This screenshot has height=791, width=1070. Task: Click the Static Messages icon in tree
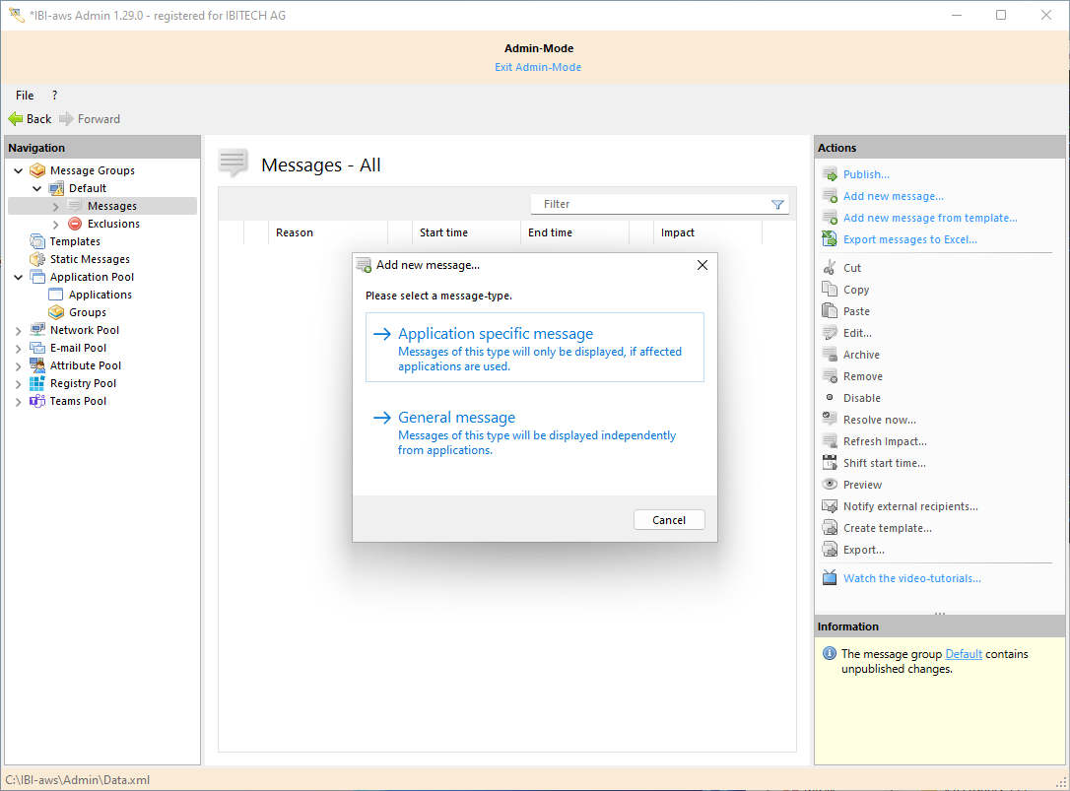click(x=37, y=259)
